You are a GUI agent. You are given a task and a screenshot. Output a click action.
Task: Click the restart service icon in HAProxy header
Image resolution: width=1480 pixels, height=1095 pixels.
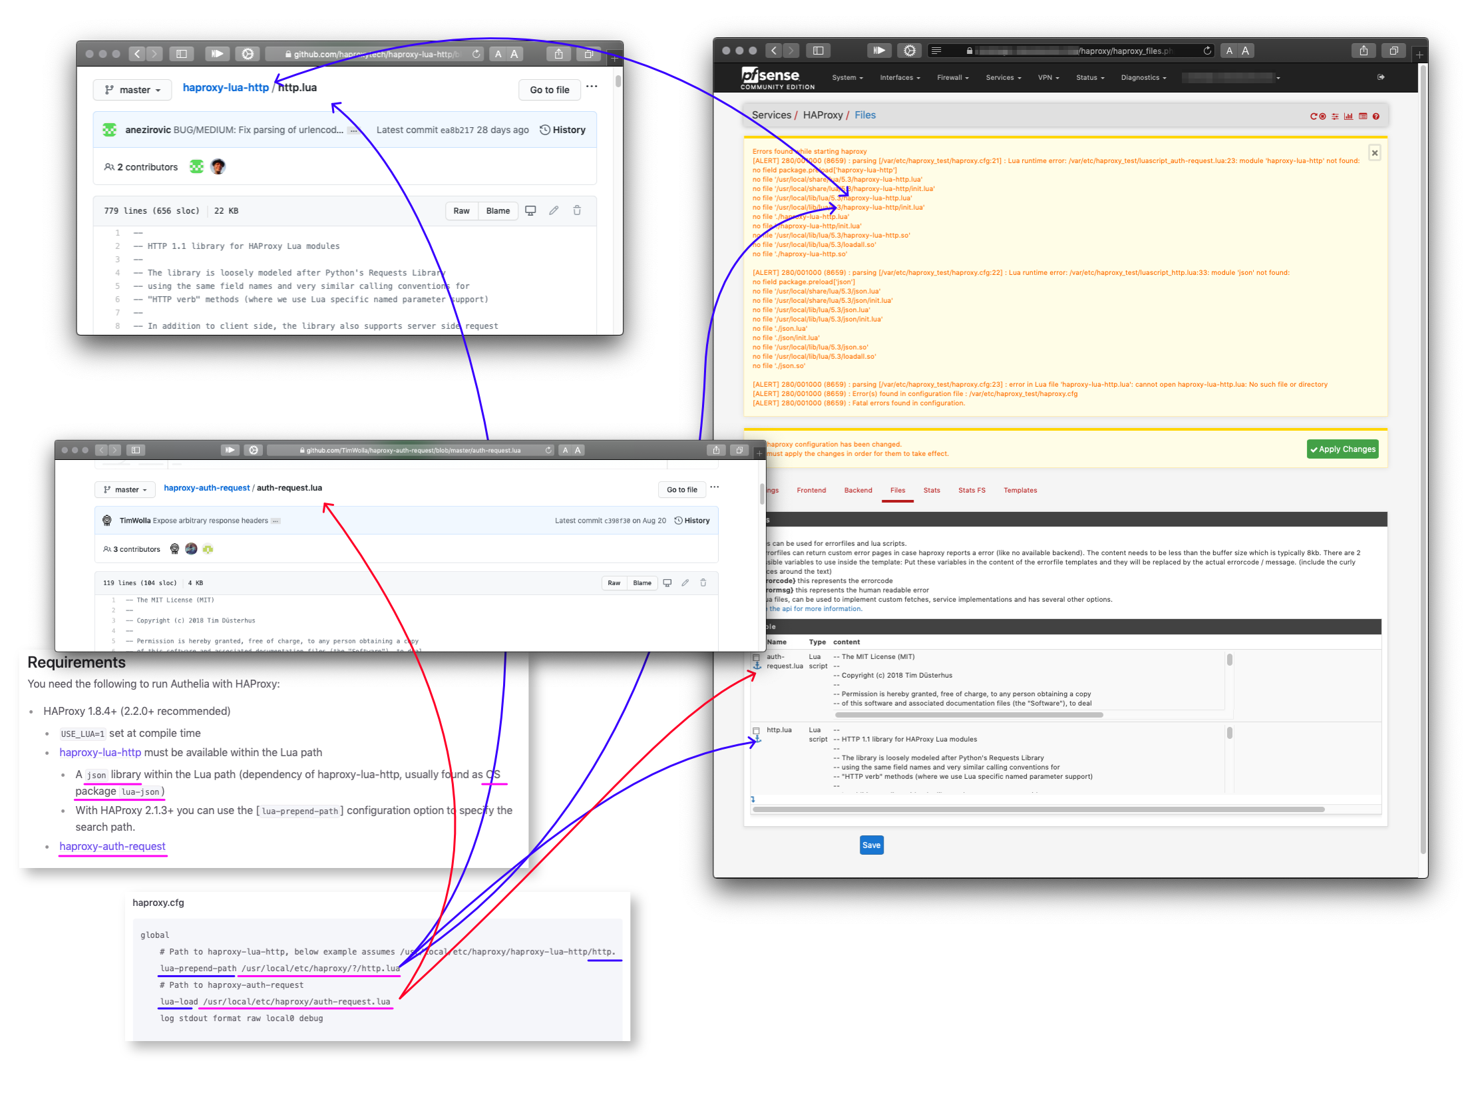tap(1313, 116)
